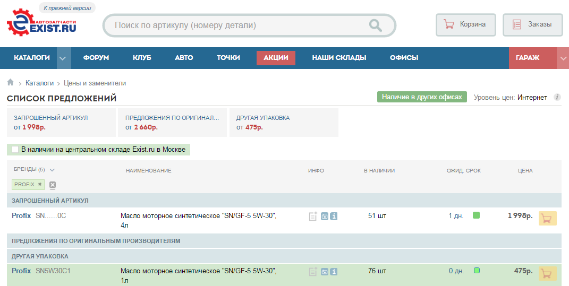Add 475р. item to cart
This screenshot has width=569, height=286.
(547, 274)
